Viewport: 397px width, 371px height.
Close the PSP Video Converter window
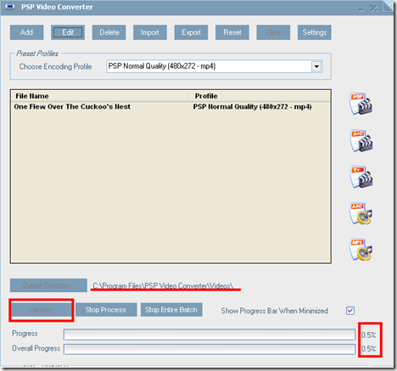click(x=374, y=8)
